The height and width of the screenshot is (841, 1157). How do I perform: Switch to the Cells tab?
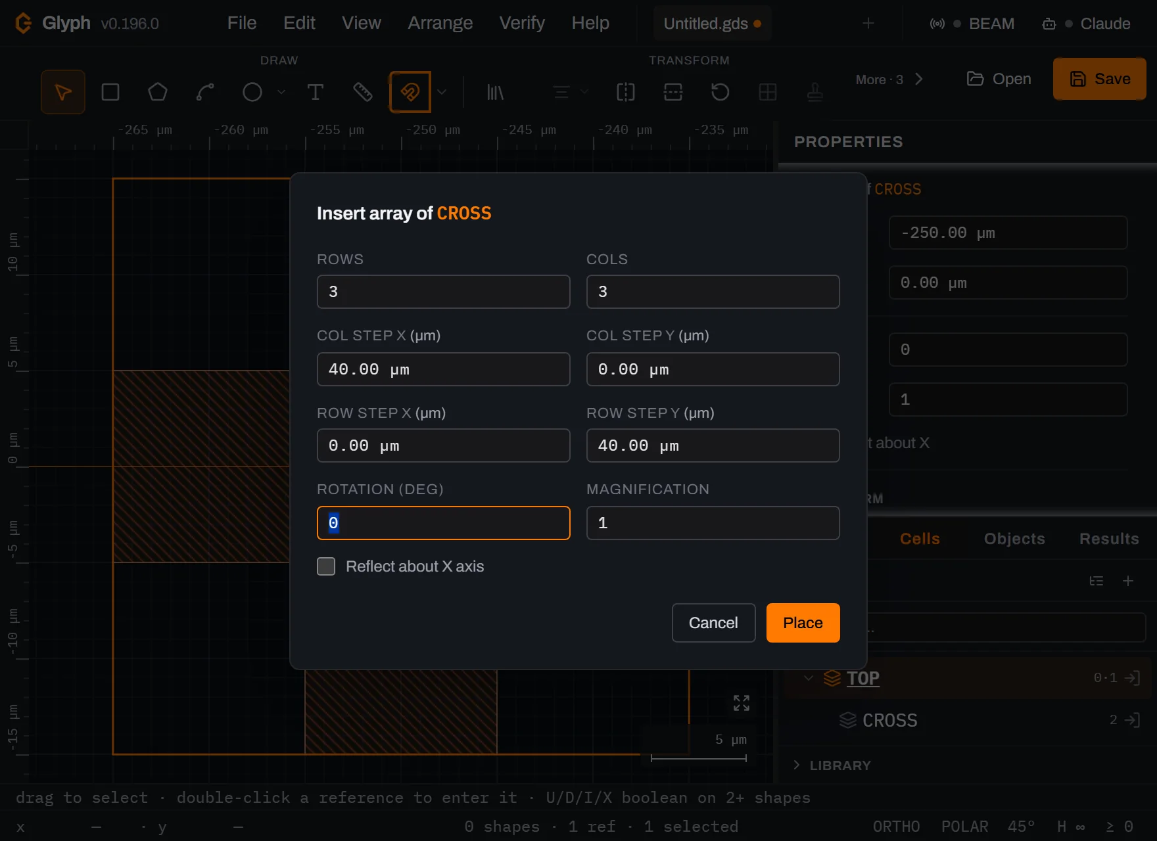click(920, 539)
